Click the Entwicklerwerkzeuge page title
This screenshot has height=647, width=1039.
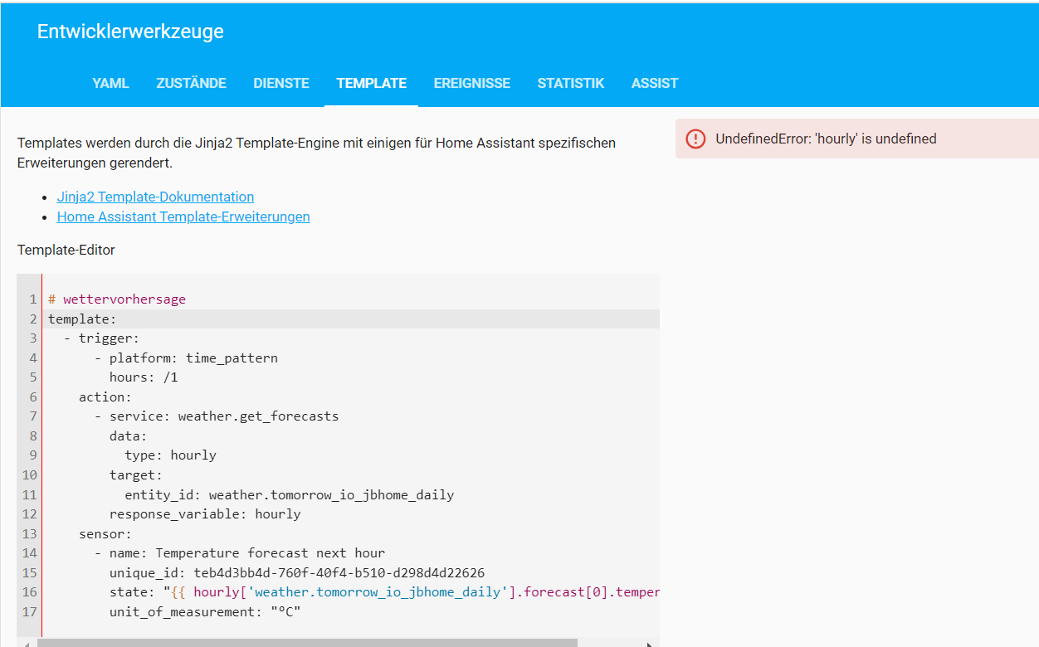click(130, 32)
